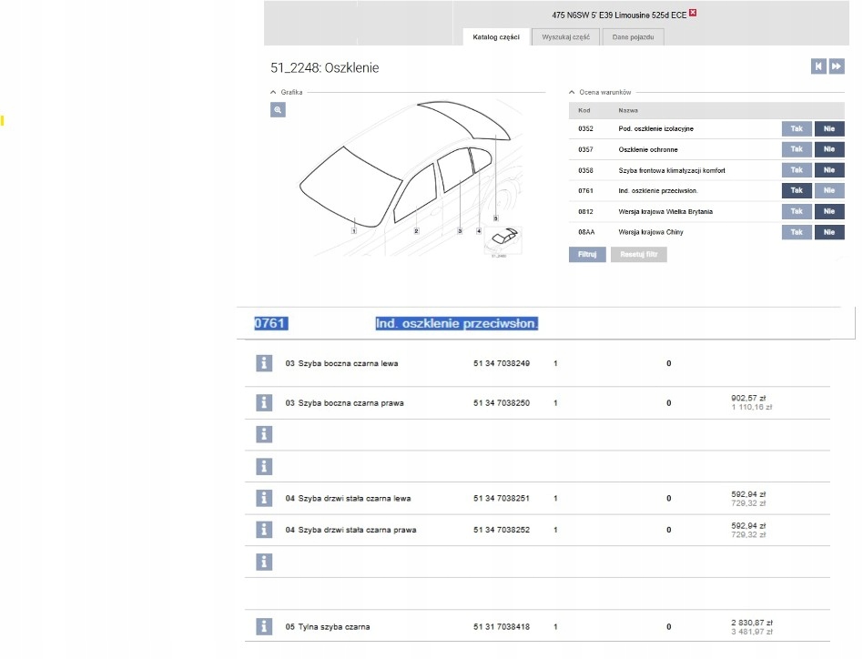Set Nie for Oszklenie ochronne
Viewport: 863px width, 659px height.
(x=829, y=149)
